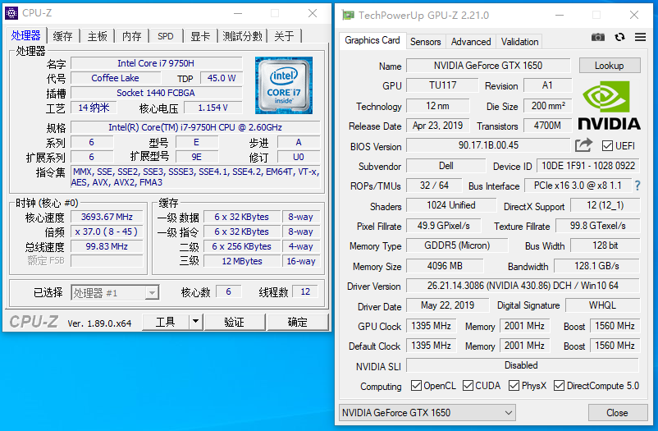Click the Driver Version field
Viewport: 658px width, 431px height.
[523, 286]
